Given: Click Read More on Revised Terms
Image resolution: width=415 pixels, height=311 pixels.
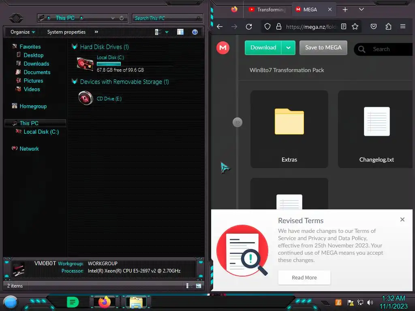Looking at the screenshot, I should (x=304, y=277).
